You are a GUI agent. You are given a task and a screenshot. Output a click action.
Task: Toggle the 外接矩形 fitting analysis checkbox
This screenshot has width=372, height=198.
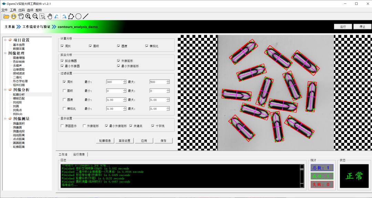pyautogui.click(x=119, y=61)
